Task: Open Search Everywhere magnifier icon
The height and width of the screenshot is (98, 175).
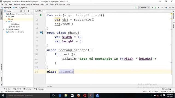Action: click(x=173, y=8)
